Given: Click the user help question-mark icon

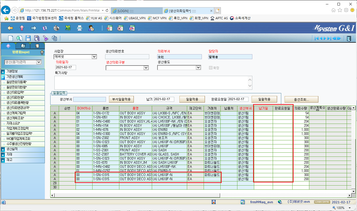Looking at the screenshot, I should tap(91, 28).
